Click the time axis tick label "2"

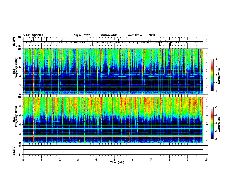pyautogui.click(x=60, y=160)
